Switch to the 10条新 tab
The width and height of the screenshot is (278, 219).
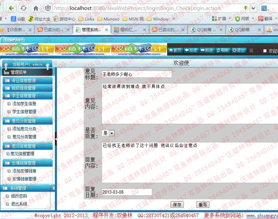16,30
